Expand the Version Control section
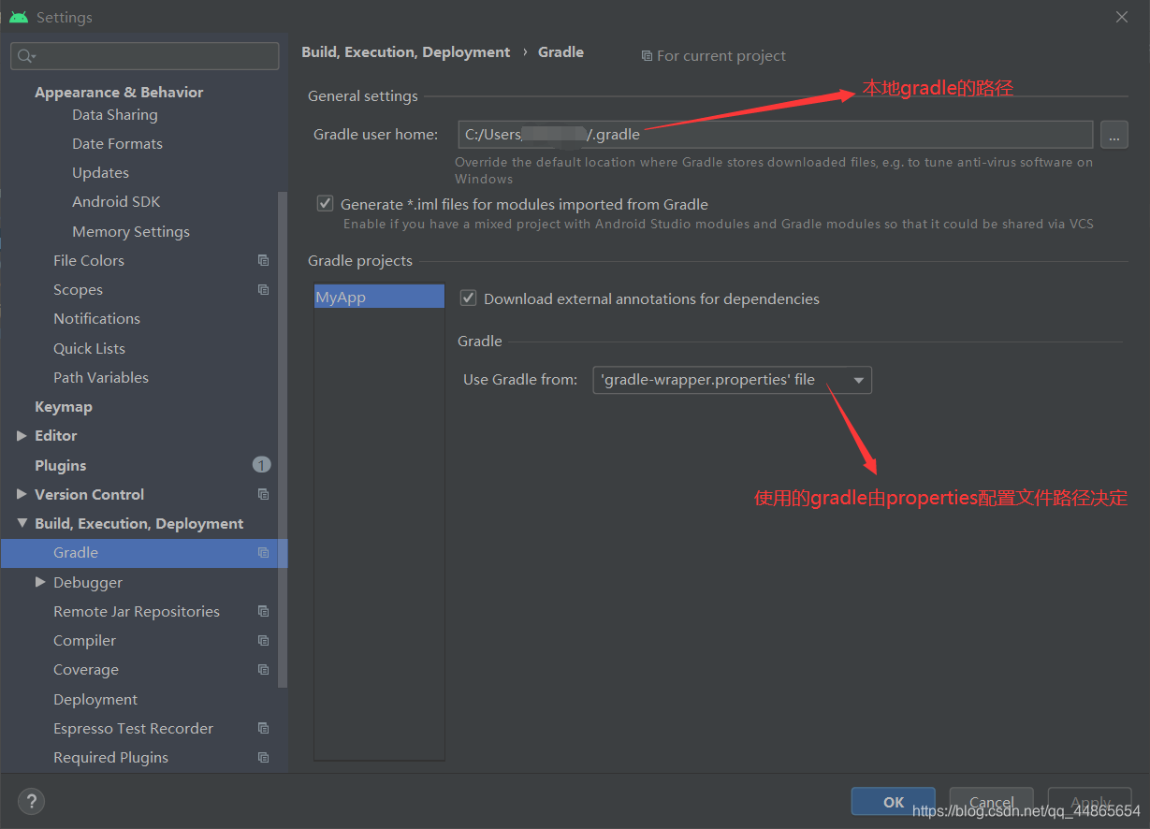Screen dimensions: 1150x829 point(22,494)
